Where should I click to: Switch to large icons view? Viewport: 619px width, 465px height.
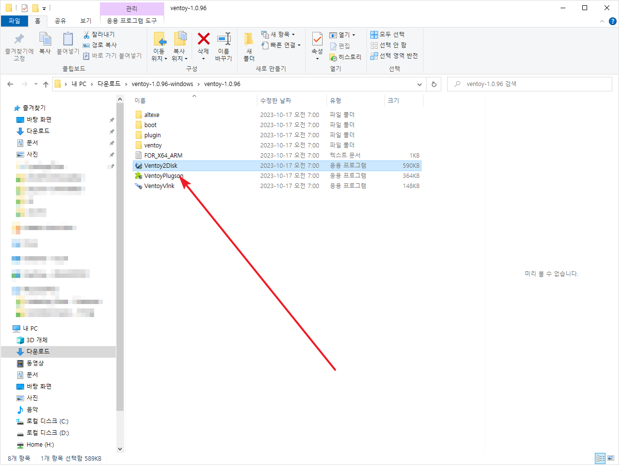pos(611,458)
